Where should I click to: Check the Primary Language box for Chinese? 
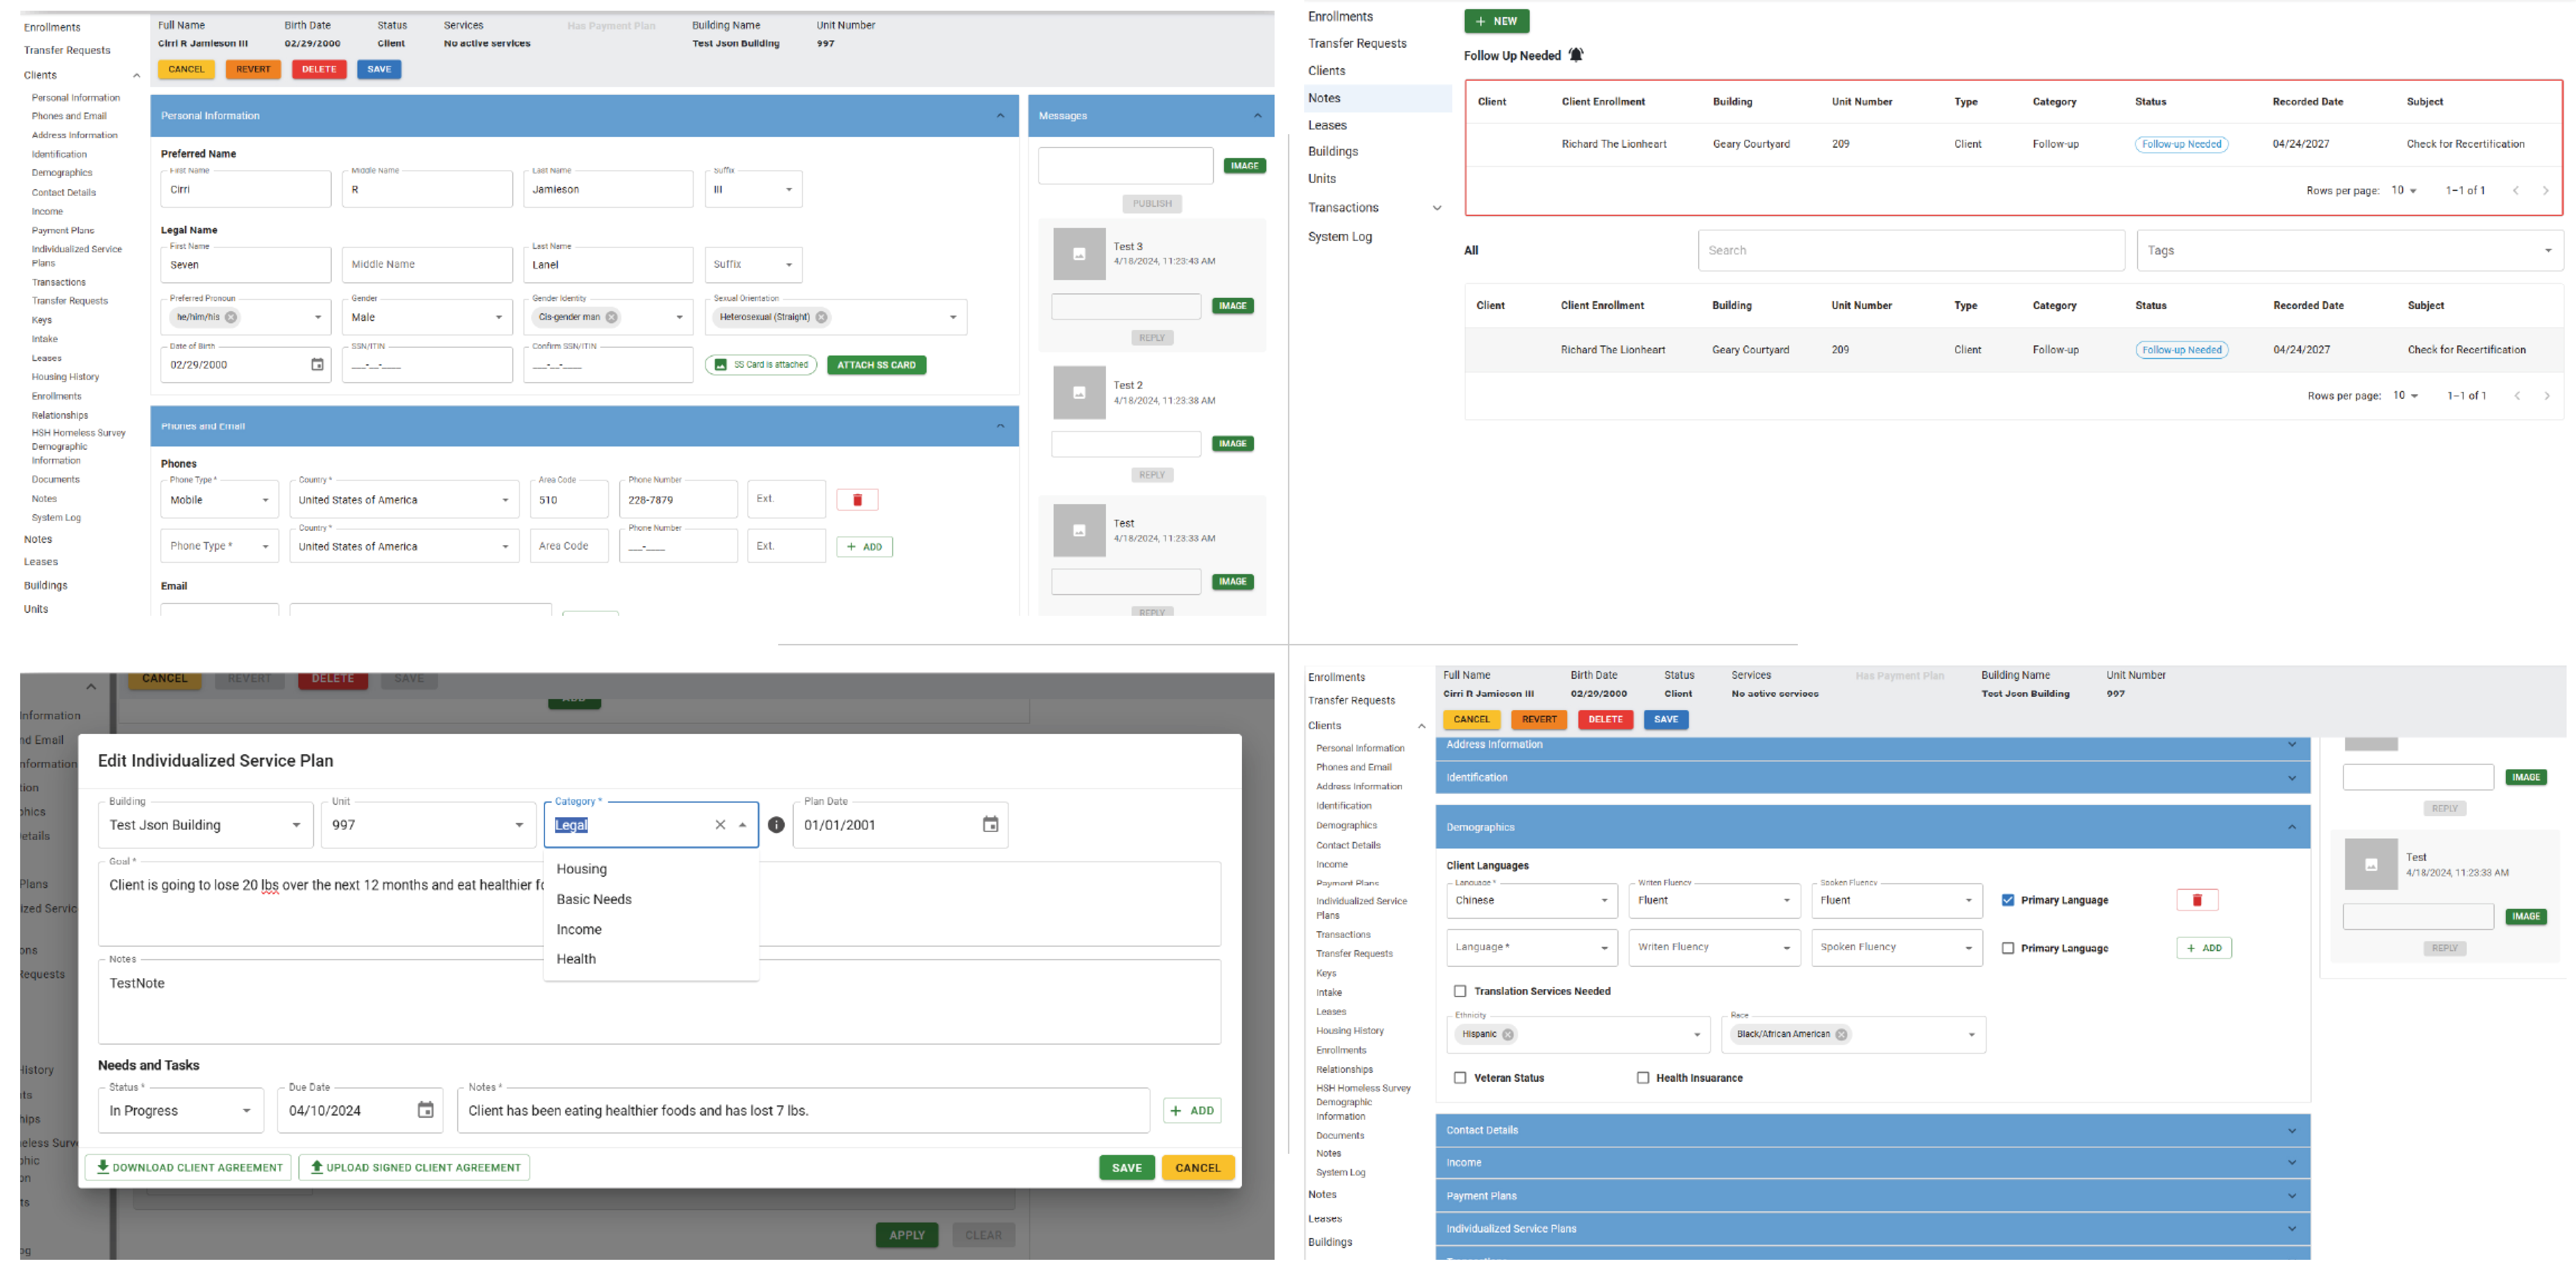pos(2007,900)
